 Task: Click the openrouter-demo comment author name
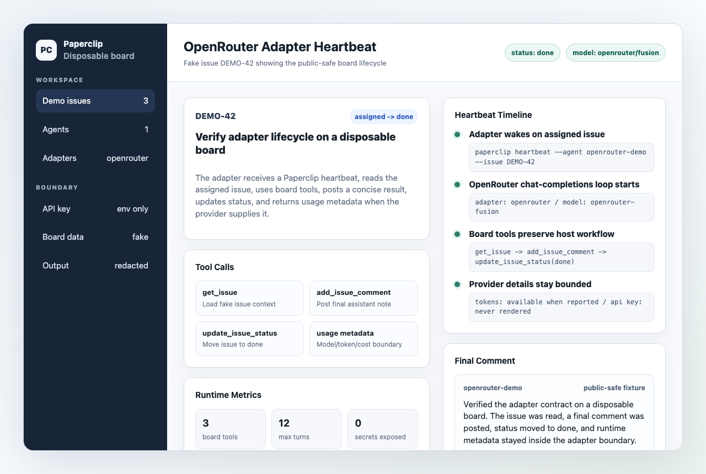[x=493, y=388]
